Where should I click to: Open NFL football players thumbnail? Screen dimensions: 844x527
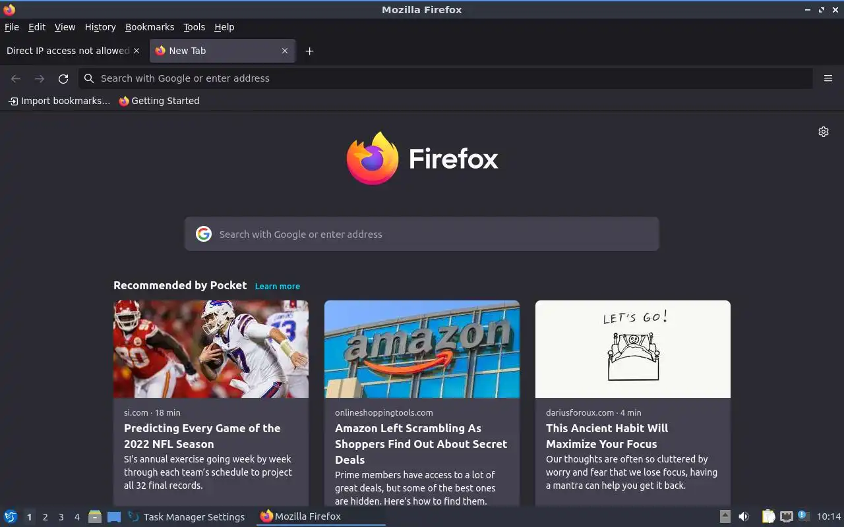tap(211, 349)
